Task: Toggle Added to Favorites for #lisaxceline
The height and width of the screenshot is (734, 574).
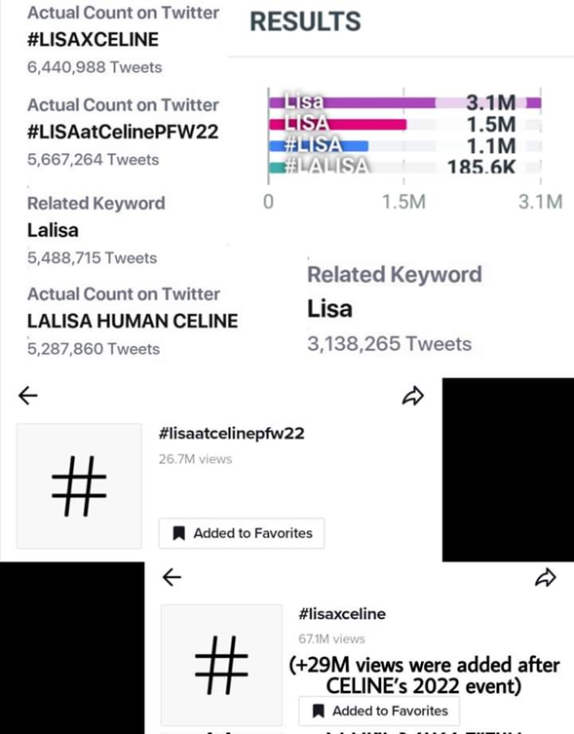Action: (x=379, y=711)
